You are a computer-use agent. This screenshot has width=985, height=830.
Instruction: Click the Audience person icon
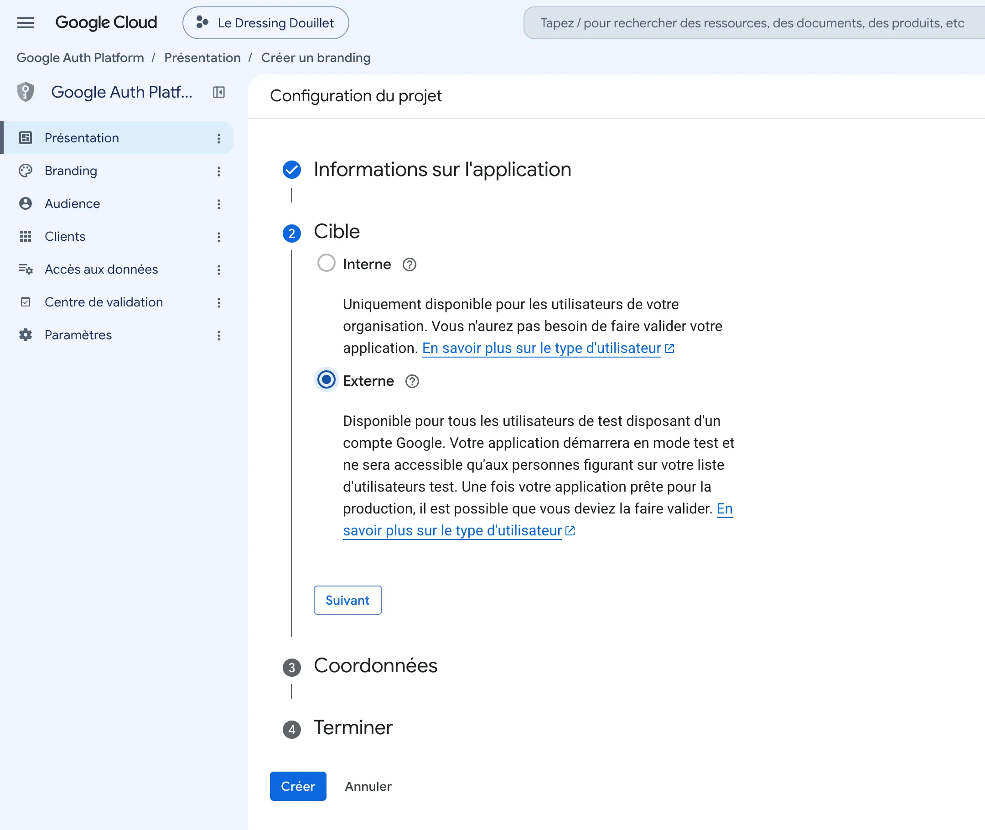point(26,204)
